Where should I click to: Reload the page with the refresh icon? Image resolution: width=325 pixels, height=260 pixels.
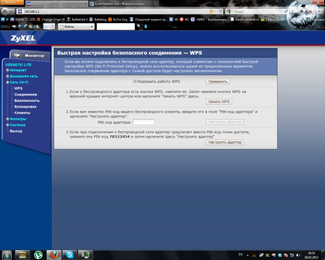[220, 11]
